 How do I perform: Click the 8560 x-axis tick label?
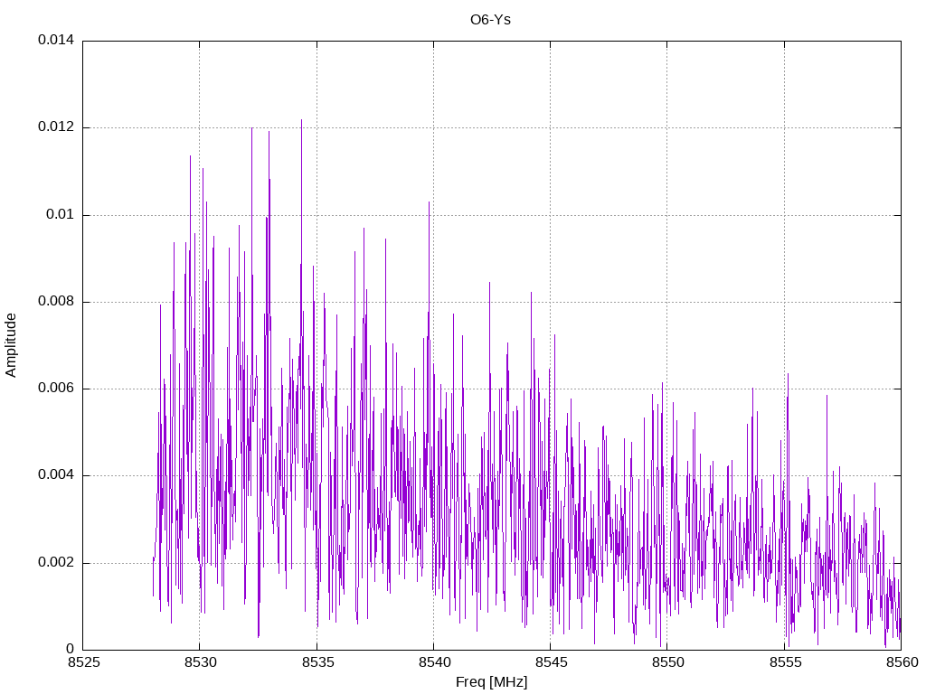coord(902,662)
